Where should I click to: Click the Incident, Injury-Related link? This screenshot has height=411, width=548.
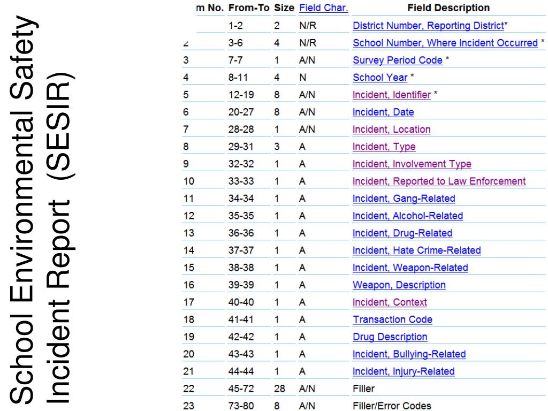pos(404,371)
